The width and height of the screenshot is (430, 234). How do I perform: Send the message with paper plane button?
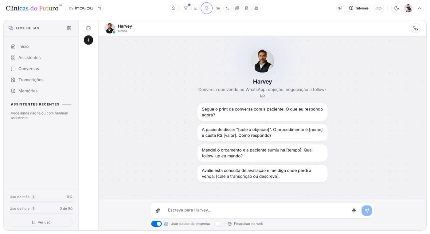(x=367, y=211)
